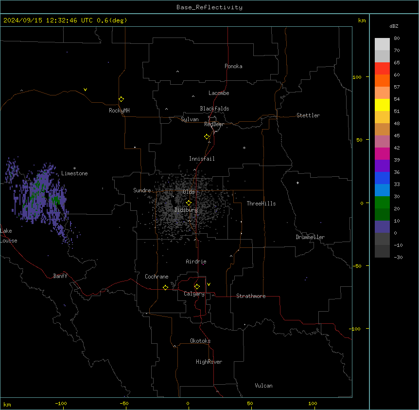Image resolution: width=419 pixels, height=410 pixels.
Task: Select the yellow diamond marker below Cochrane
Action: coord(165,287)
